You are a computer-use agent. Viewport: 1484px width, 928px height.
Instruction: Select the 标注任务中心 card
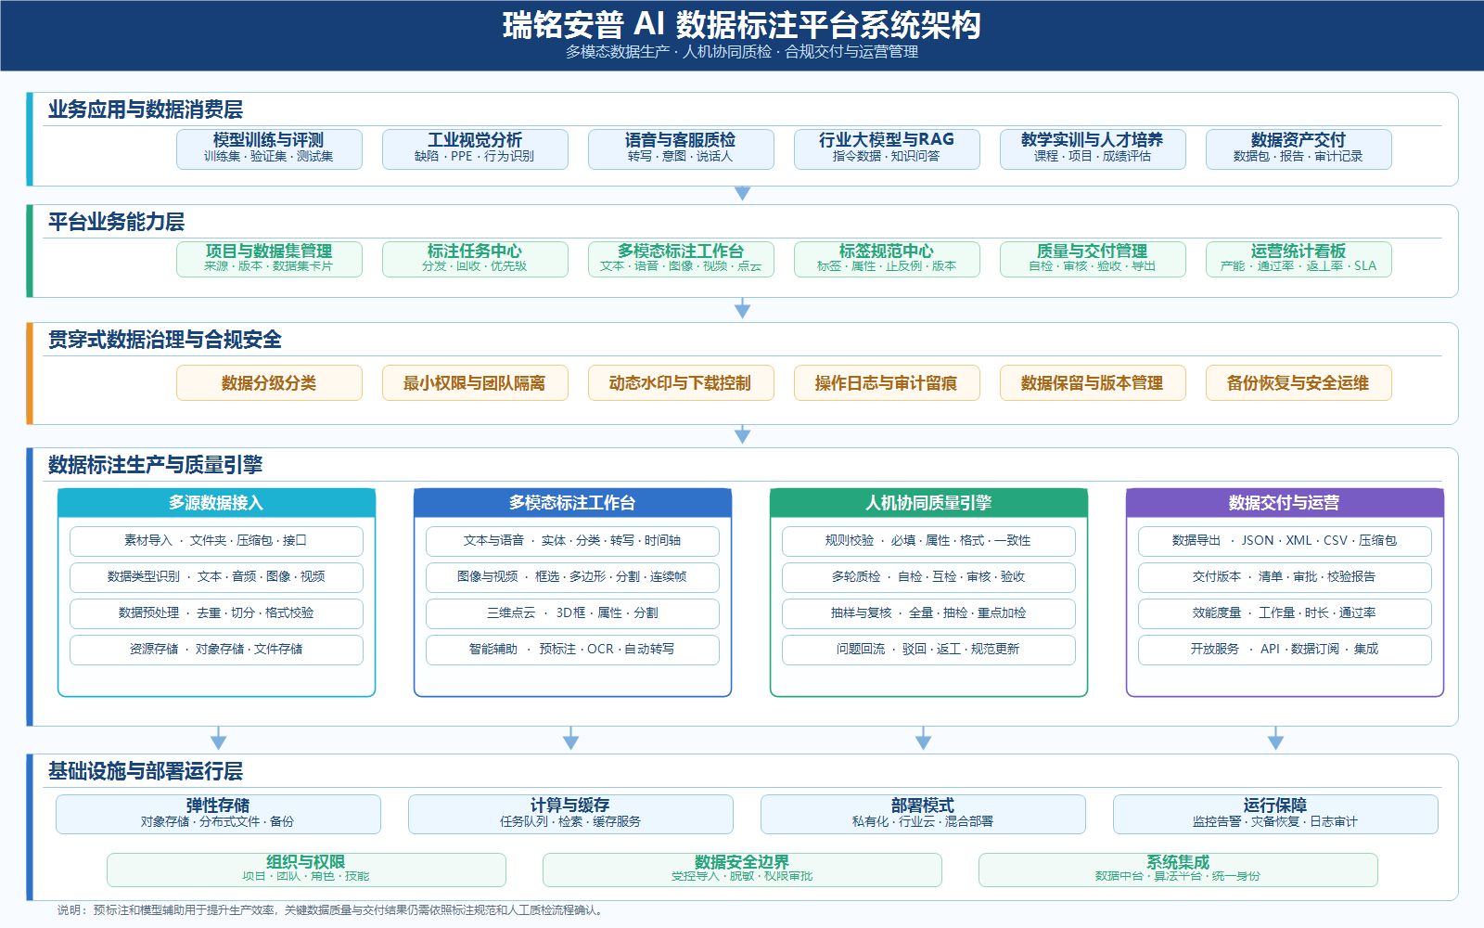pos(475,259)
